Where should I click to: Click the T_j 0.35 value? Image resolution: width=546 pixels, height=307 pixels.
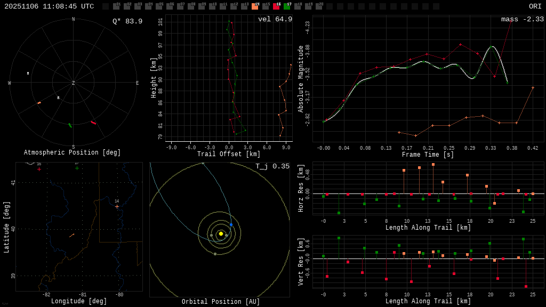point(272,166)
